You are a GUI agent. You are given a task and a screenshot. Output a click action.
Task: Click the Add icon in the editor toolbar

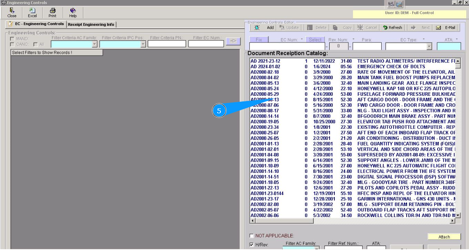[257, 27]
